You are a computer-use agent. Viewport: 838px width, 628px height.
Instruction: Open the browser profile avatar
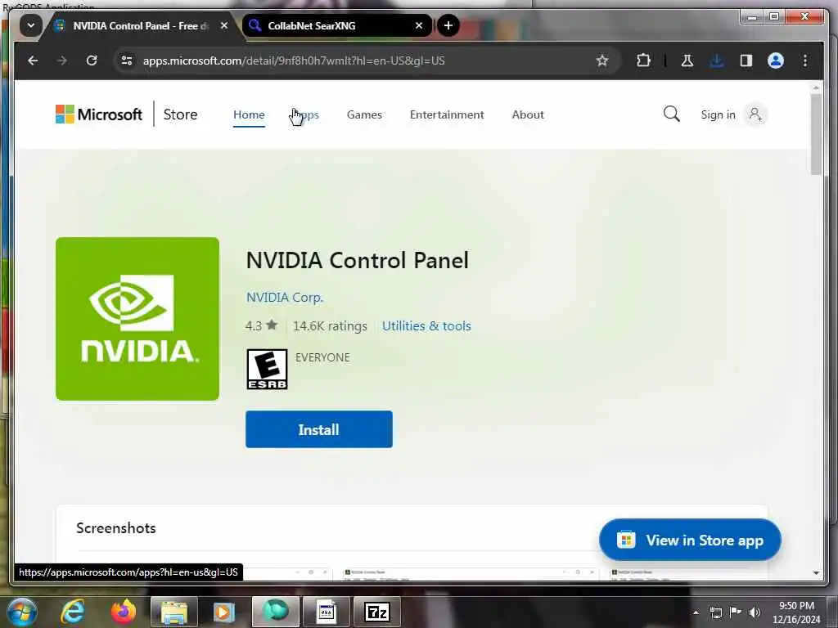[776, 61]
